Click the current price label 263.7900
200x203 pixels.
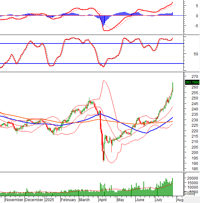click(192, 82)
